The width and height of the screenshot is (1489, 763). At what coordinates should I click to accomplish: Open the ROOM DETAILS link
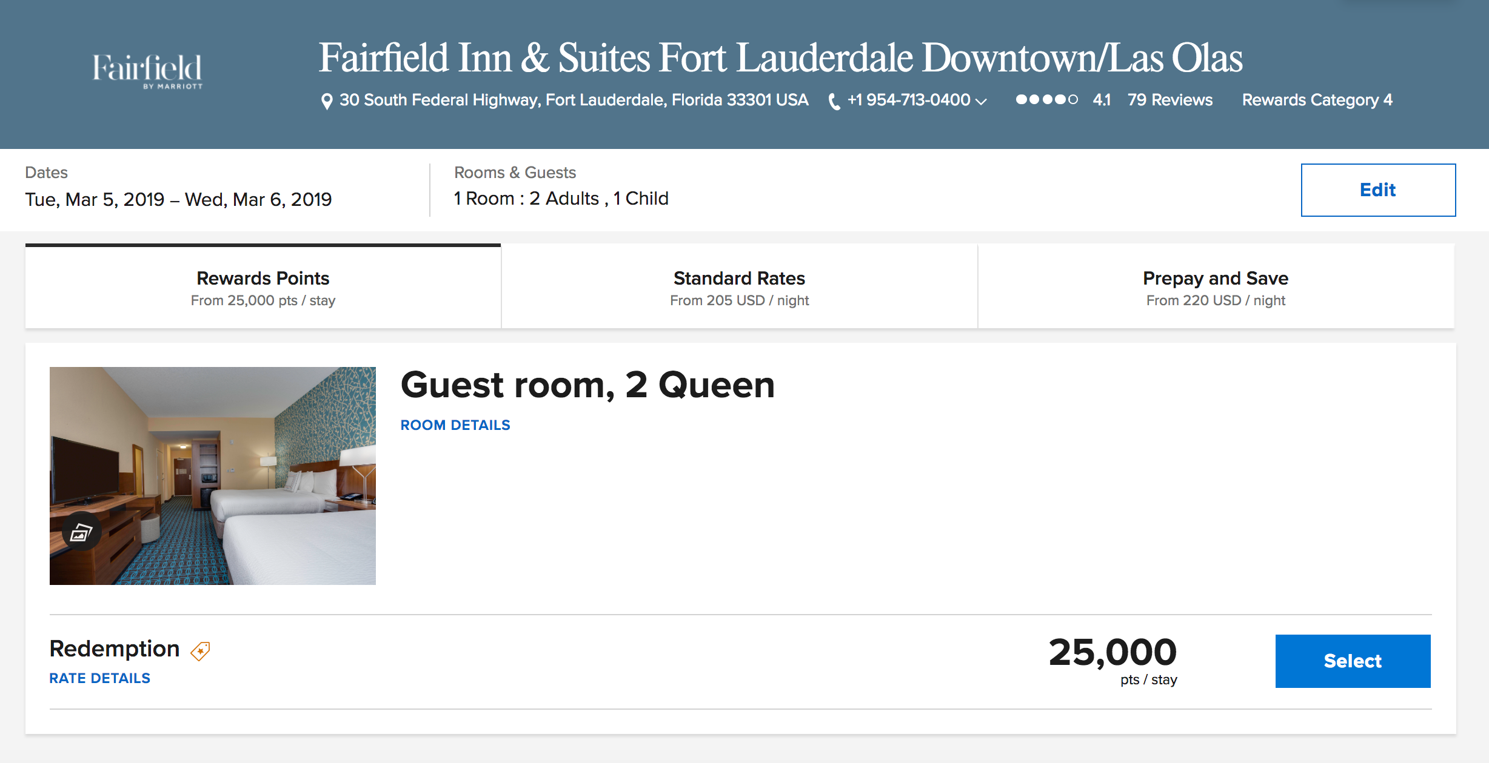(x=455, y=425)
